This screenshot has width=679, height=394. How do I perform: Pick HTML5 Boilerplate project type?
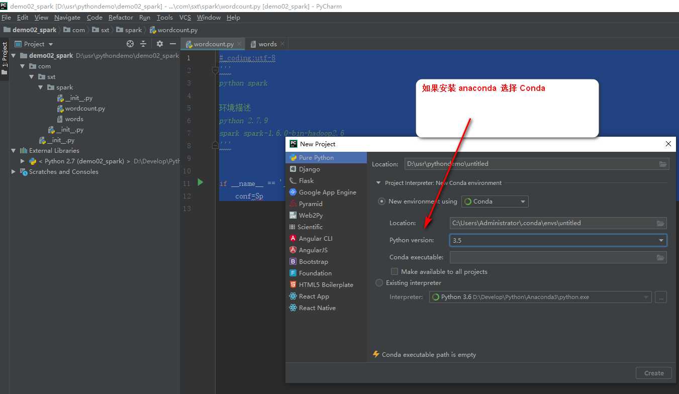(326, 284)
